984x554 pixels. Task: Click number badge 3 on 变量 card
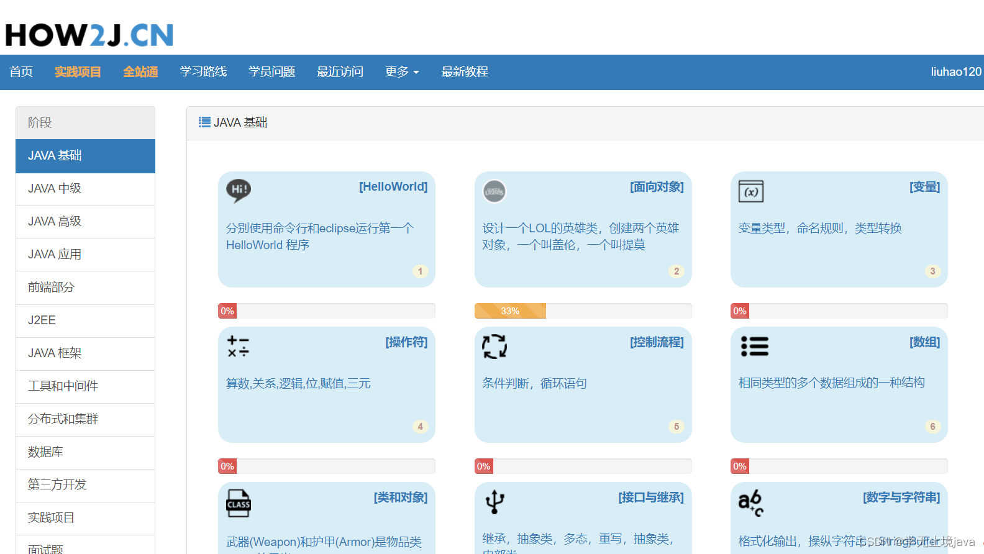tap(932, 271)
